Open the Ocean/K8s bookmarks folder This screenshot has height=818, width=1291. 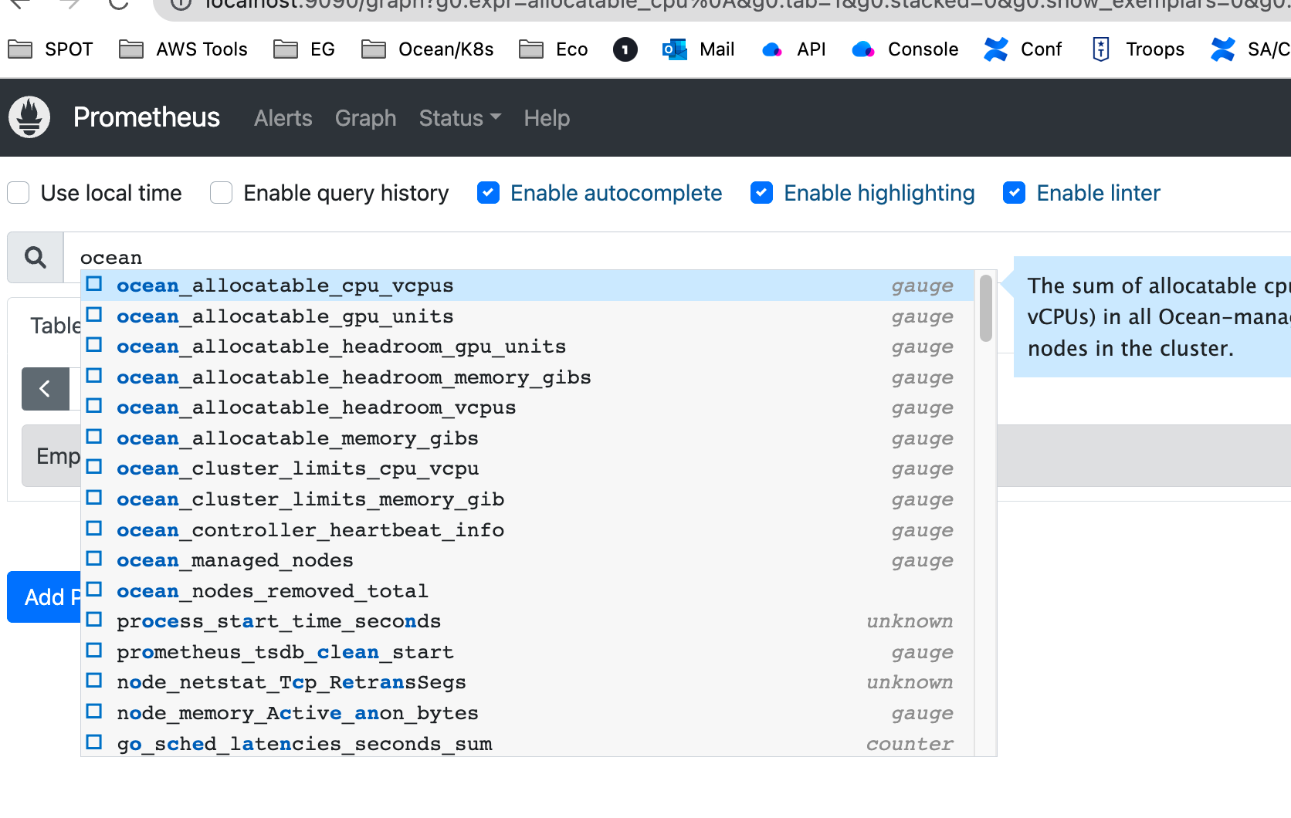pos(428,49)
